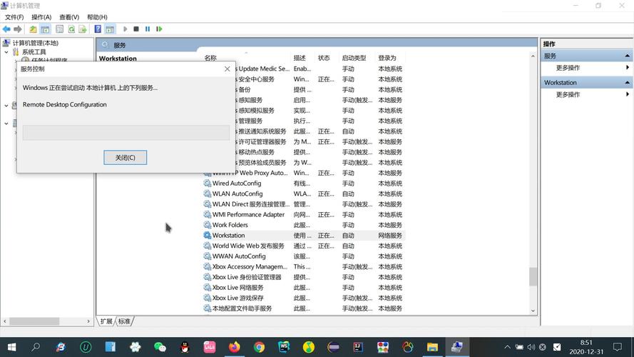Select WLAN Direct 服务连接管理 service
This screenshot has height=357, width=634.
251,204
